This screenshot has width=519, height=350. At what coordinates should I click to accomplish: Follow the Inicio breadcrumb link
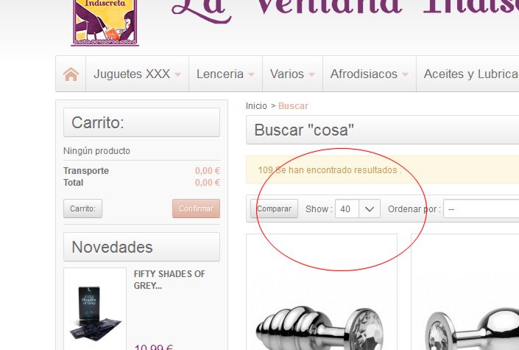[256, 106]
